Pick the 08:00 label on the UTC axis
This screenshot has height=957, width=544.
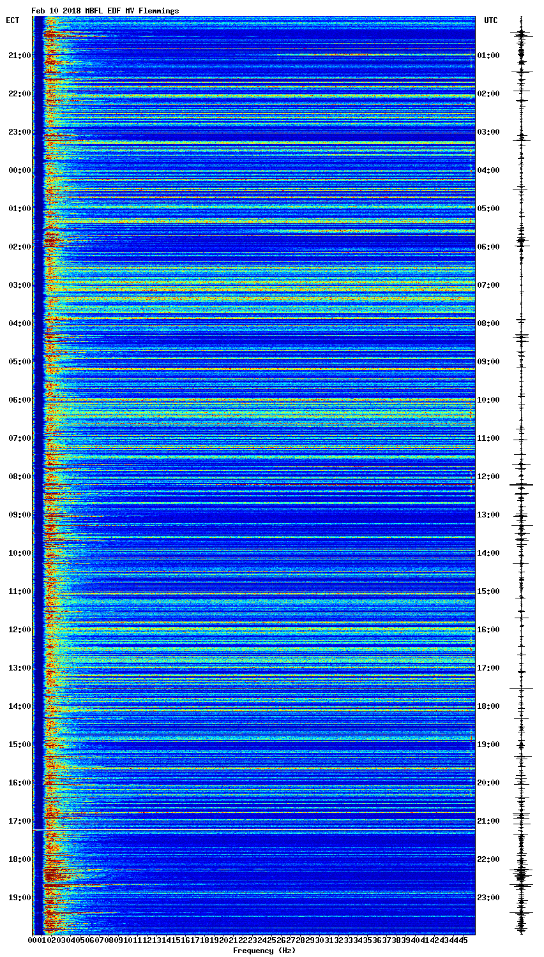point(488,323)
